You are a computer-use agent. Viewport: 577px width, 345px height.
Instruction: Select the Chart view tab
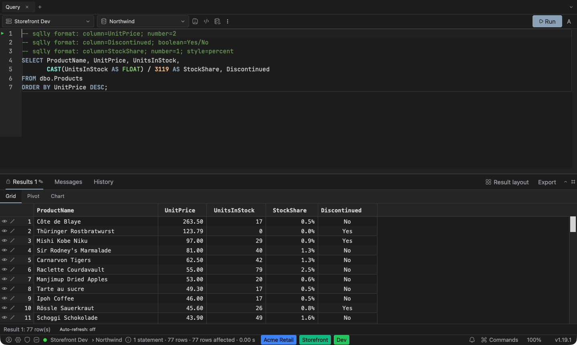pos(57,196)
